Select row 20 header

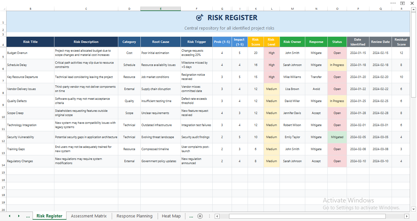coord(3,209)
